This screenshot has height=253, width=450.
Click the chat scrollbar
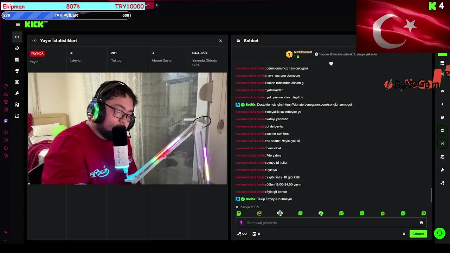(x=431, y=195)
